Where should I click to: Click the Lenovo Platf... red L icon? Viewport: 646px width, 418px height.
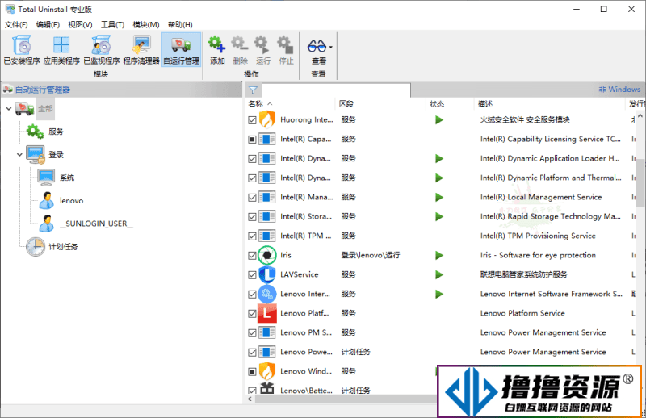click(x=267, y=313)
